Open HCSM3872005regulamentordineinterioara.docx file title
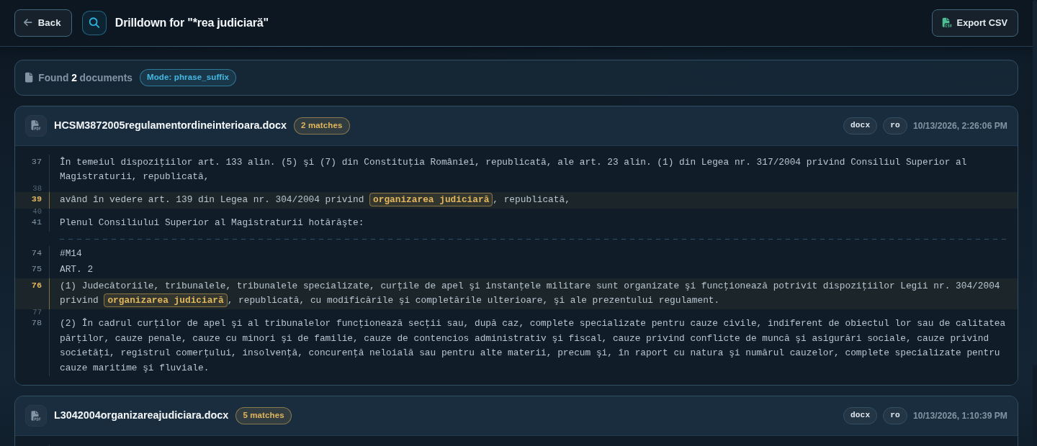 click(x=170, y=126)
